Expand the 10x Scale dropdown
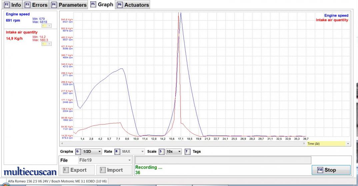This screenshot has width=358, height=186. pyautogui.click(x=173, y=151)
